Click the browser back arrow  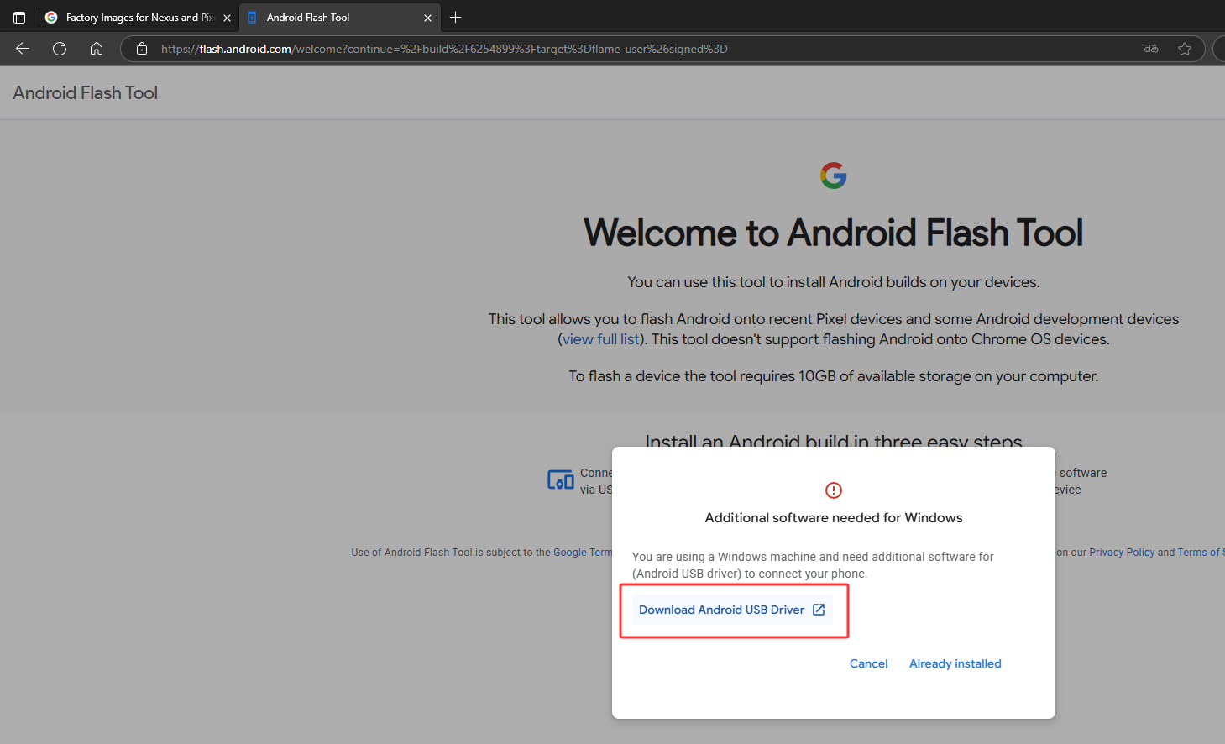(23, 49)
